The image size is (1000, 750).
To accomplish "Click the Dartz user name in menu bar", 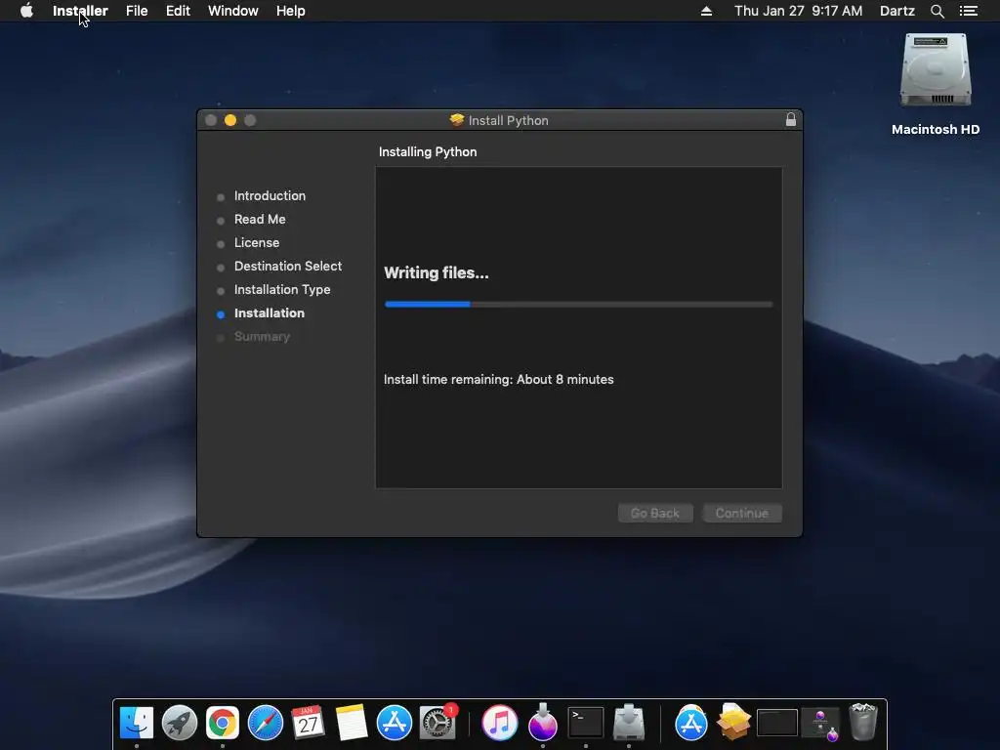I will coord(897,11).
